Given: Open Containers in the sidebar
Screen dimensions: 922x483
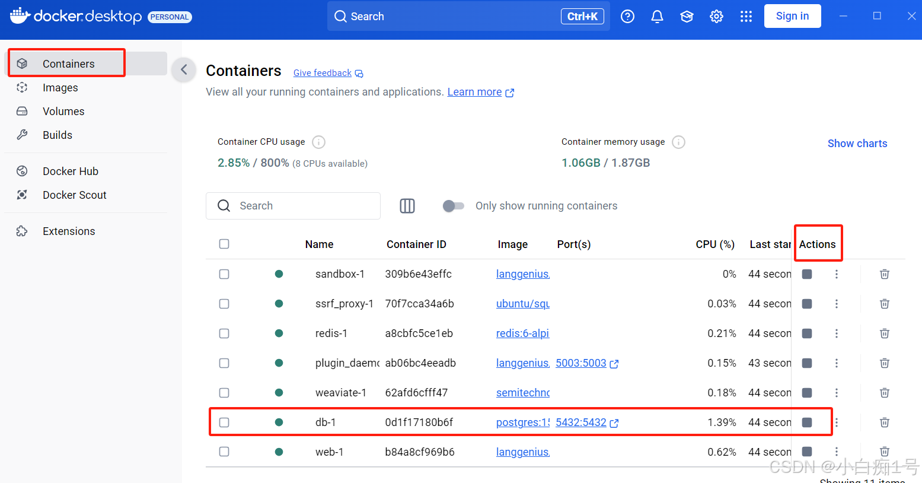Looking at the screenshot, I should point(87,63).
